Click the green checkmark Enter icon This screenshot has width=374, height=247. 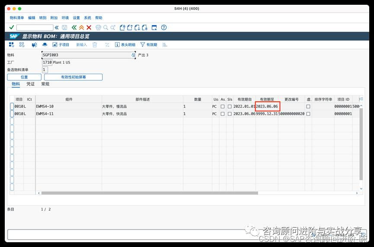tap(11, 28)
